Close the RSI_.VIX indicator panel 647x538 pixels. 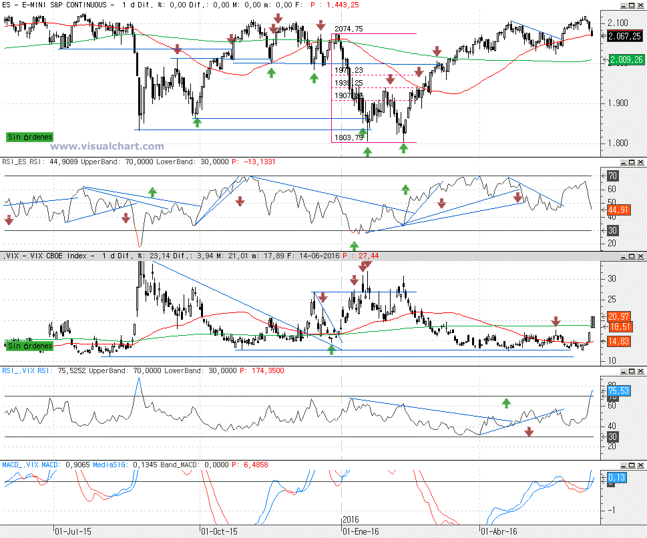[640, 371]
